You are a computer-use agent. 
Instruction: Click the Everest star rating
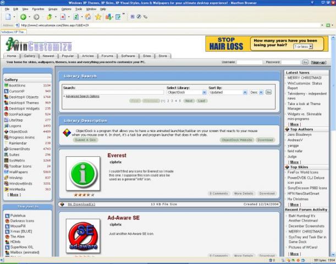(x=84, y=195)
